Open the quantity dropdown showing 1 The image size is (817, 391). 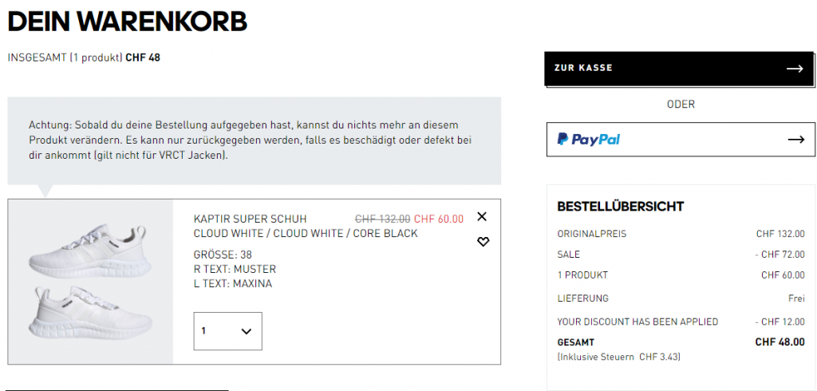pos(227,330)
